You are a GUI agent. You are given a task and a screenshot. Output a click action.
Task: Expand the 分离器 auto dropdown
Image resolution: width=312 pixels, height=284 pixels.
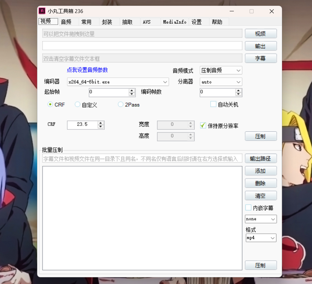tap(221, 82)
